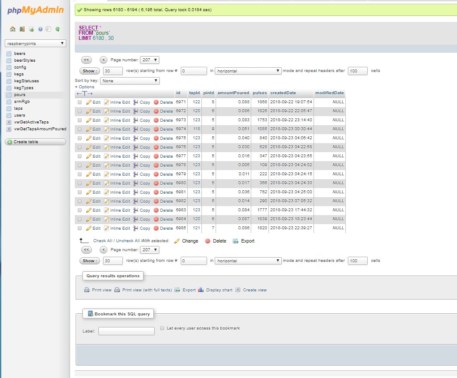457x378 pixels.
Task: Select the pours table in sidebar
Action: 19,95
